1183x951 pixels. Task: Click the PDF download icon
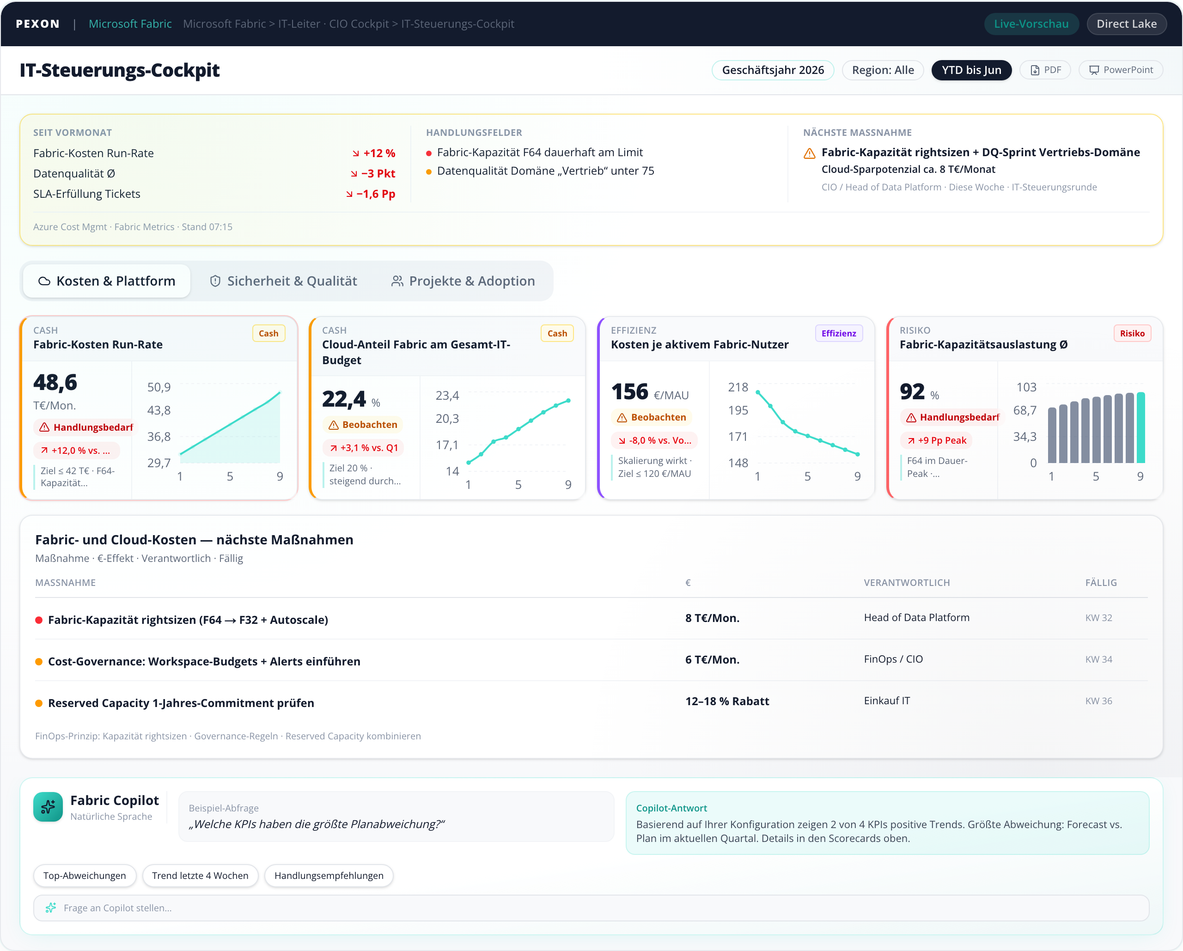tap(1035, 70)
